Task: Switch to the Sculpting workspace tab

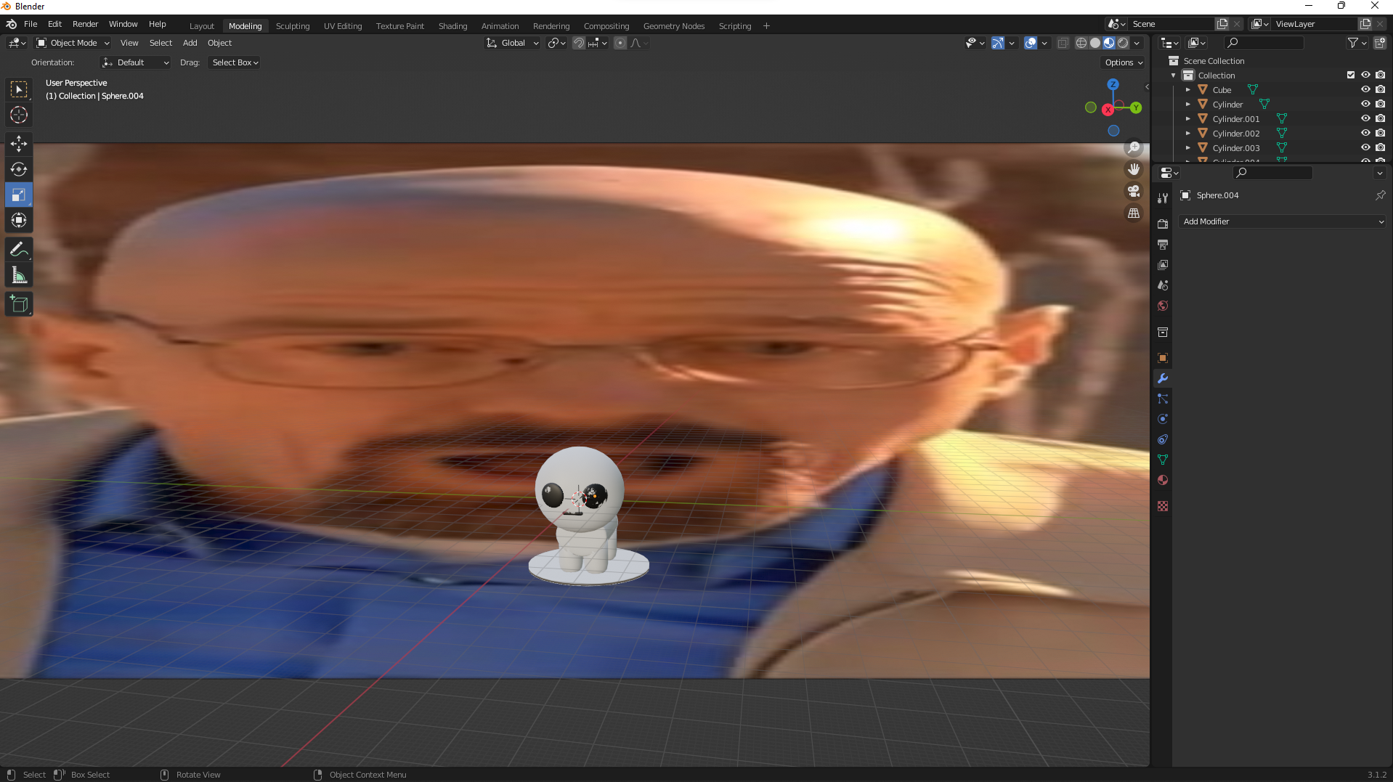Action: click(x=292, y=25)
